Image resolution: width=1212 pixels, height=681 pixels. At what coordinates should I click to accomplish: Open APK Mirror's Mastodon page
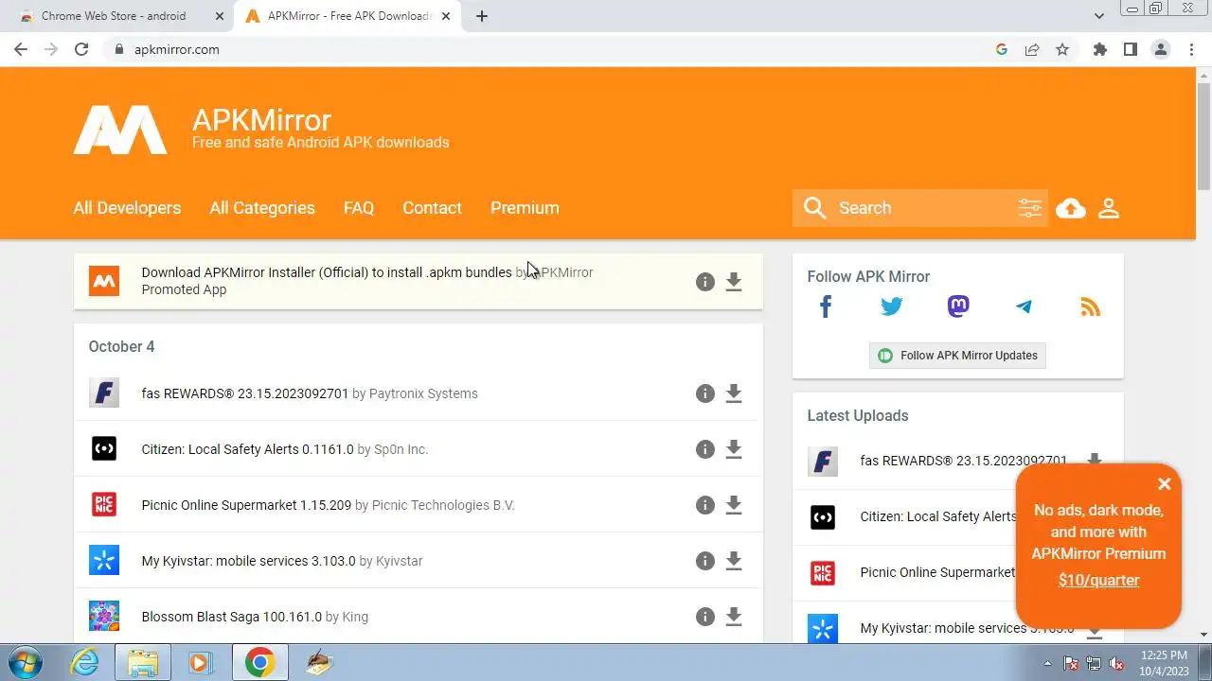pos(958,306)
